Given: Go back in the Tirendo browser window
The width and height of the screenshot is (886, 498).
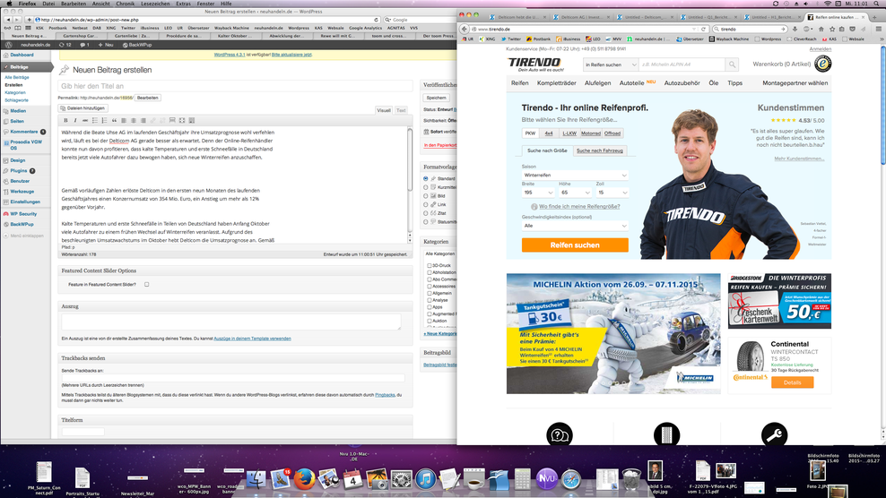Looking at the screenshot, I should [x=465, y=29].
